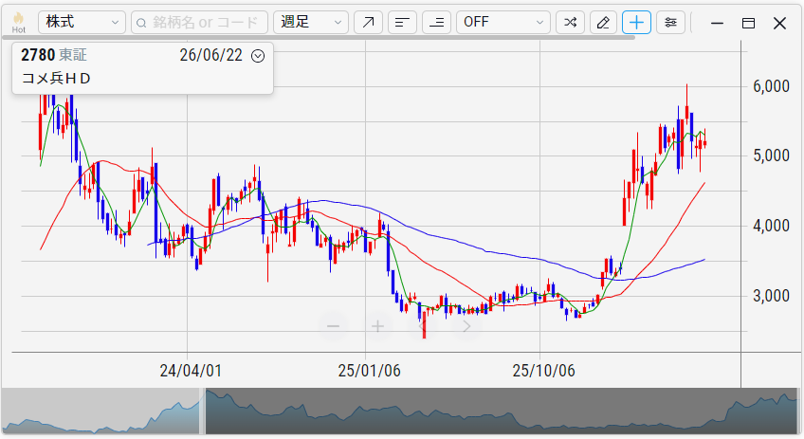804x439 pixels.
Task: Zoom in with the plus chart button
Action: (378, 326)
